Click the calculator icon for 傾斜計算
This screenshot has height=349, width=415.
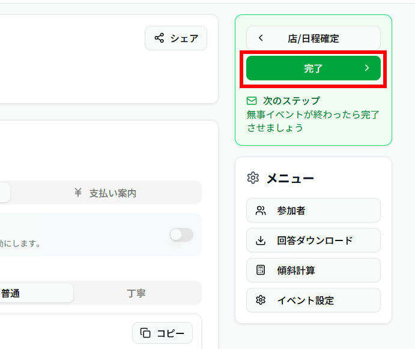[261, 270]
